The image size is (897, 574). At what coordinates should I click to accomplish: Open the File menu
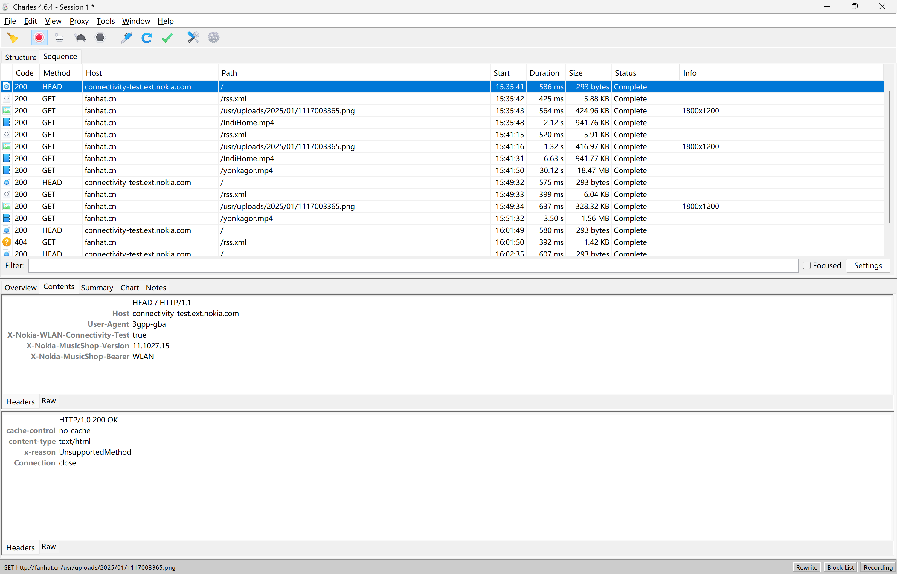(x=10, y=21)
